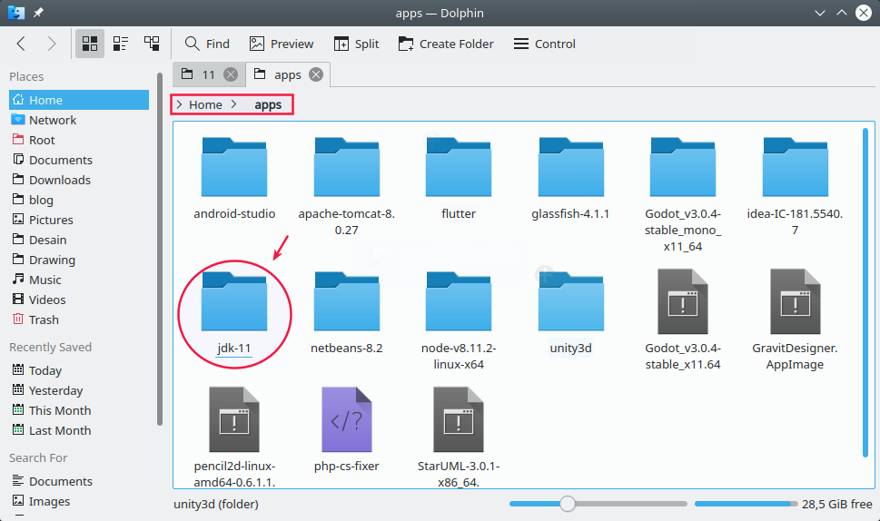Viewport: 880px width, 521px height.
Task: Close the apps tab
Action: 315,74
